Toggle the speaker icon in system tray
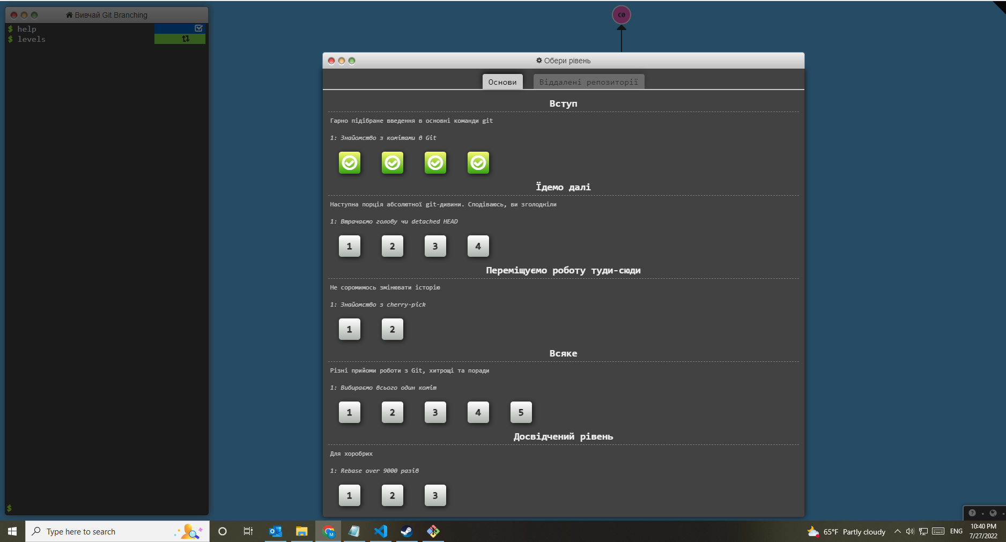Image resolution: width=1006 pixels, height=542 pixels. (910, 531)
